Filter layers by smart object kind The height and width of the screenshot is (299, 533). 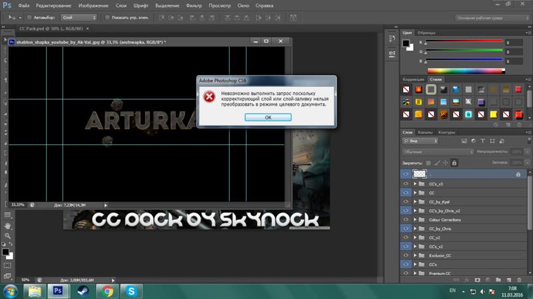pos(502,141)
